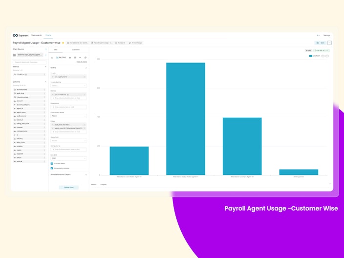The width and height of the screenshot is (344, 258).
Task: Click the Shift Agent bar
Action: coord(299,172)
